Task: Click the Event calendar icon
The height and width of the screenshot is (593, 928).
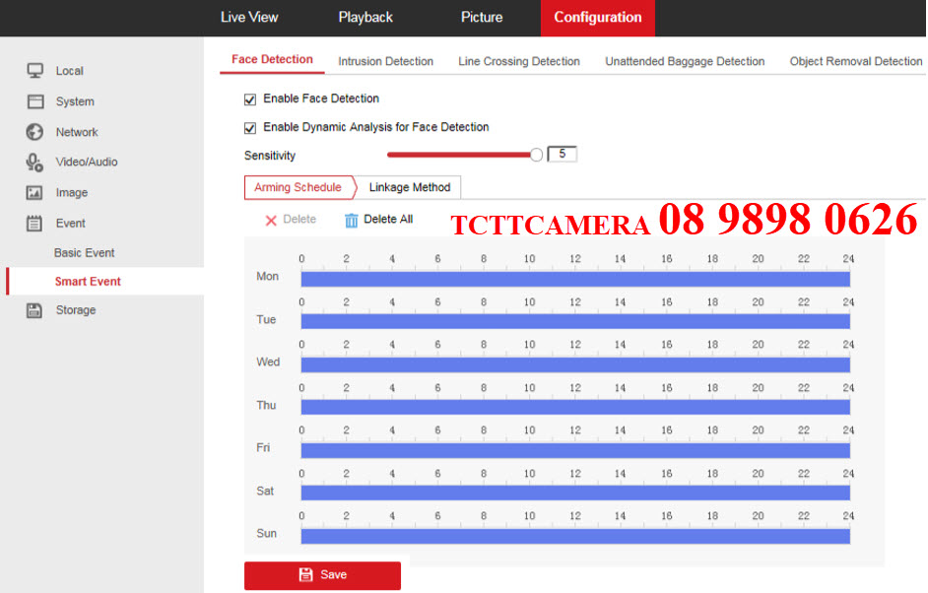Action: pyautogui.click(x=35, y=224)
